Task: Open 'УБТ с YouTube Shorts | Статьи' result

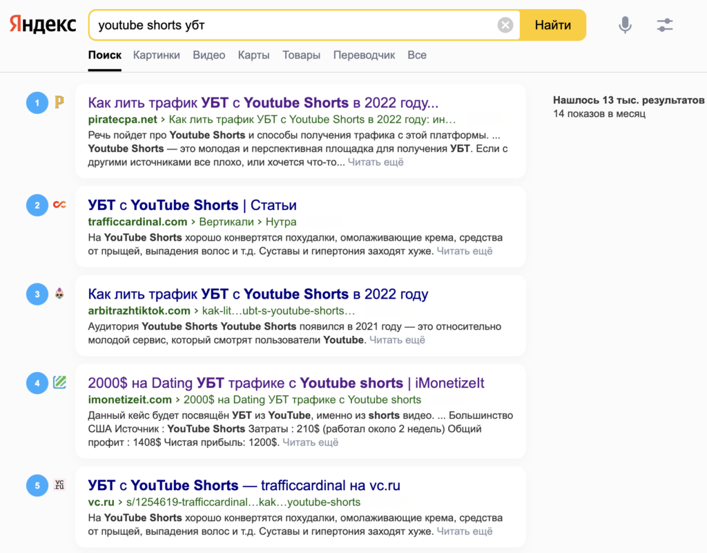Action: [x=192, y=205]
